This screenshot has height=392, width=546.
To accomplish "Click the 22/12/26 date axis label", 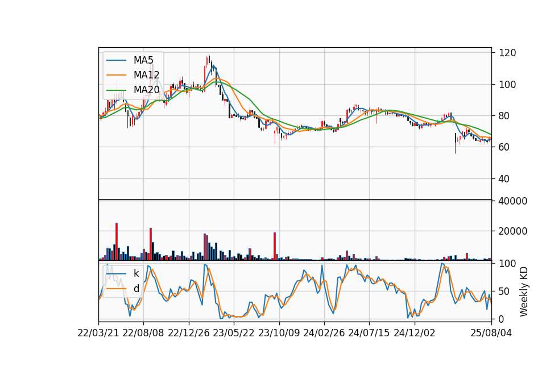I will [189, 333].
